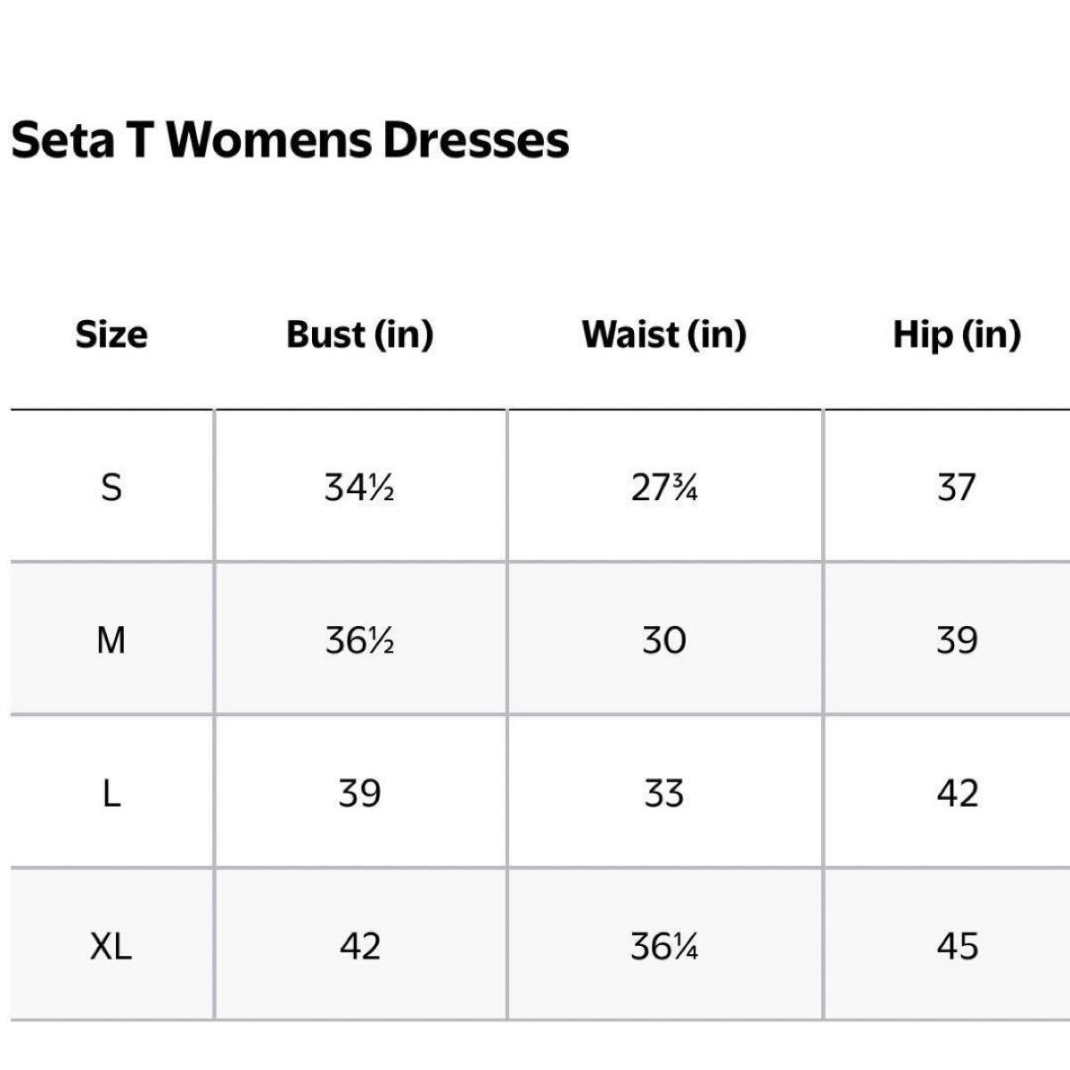
Task: Click the 30 waist value
Action: pyautogui.click(x=664, y=640)
